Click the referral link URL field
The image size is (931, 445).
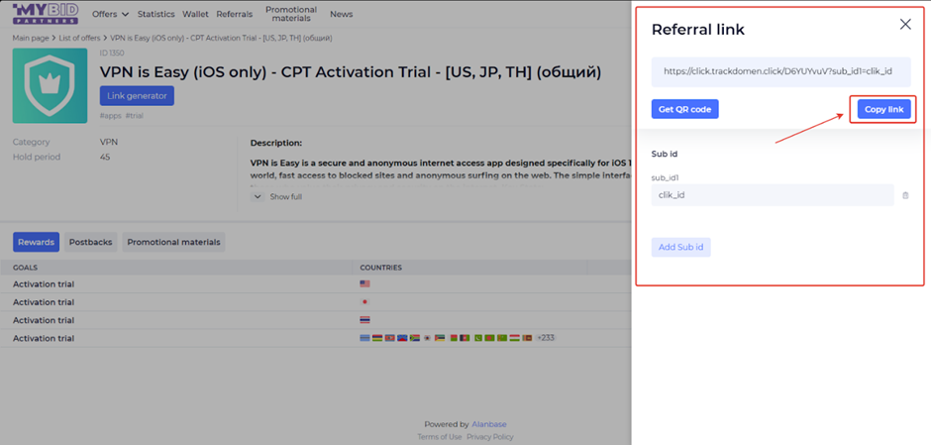pyautogui.click(x=780, y=71)
